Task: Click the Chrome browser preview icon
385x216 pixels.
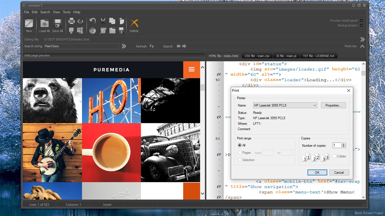Action: 93,30
